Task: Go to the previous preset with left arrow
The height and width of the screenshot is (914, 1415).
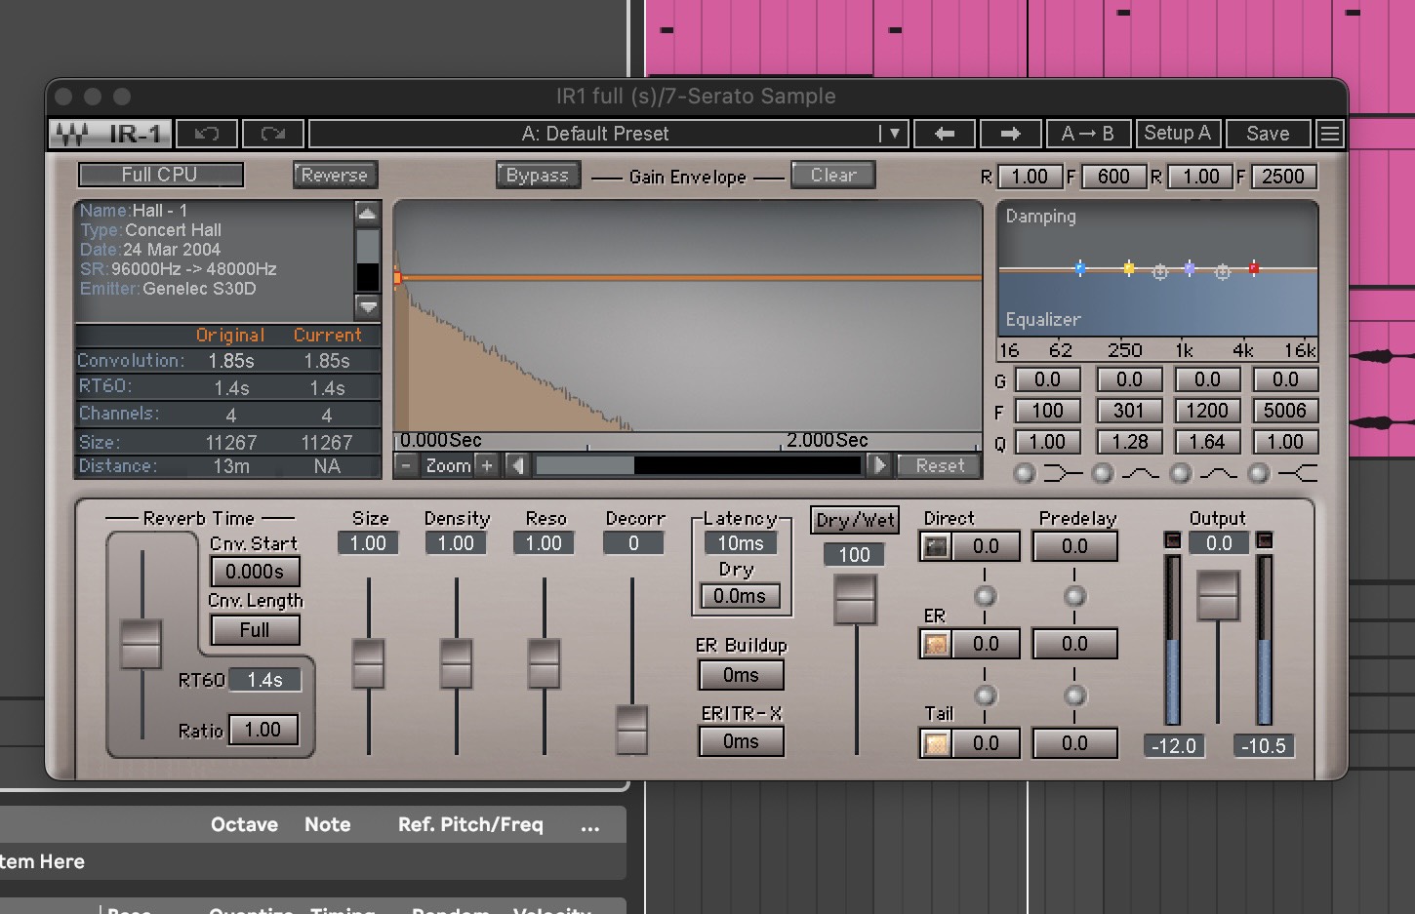Action: click(944, 134)
